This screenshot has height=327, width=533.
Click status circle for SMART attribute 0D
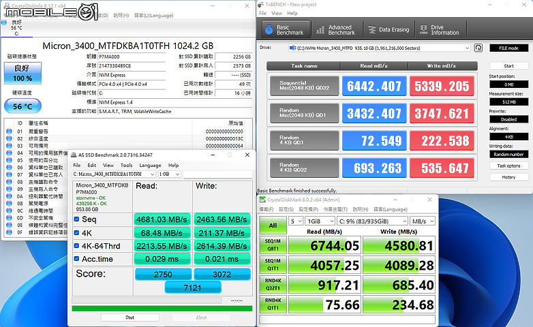[9, 218]
